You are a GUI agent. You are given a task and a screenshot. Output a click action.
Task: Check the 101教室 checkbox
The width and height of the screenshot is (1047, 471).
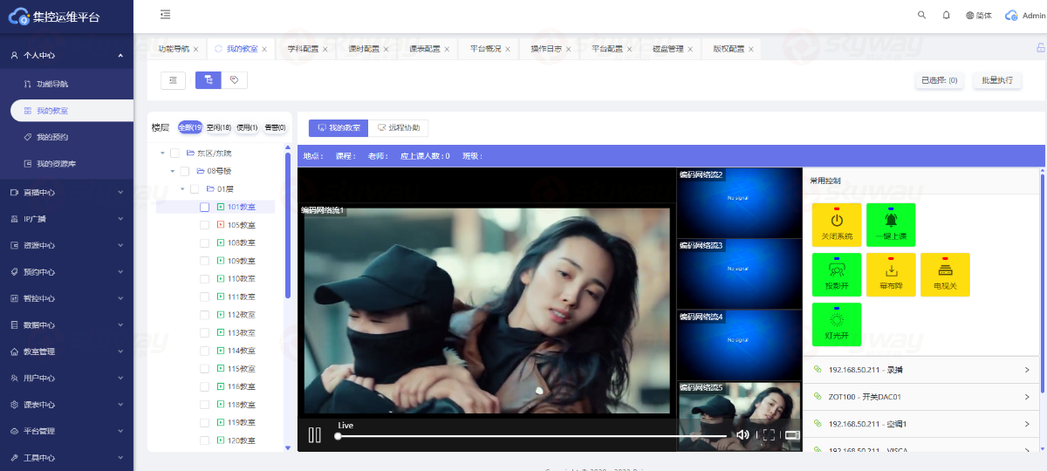204,207
